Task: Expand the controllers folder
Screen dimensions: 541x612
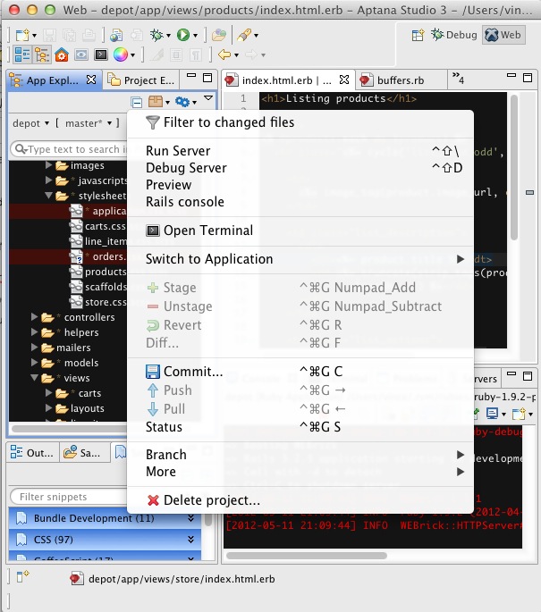Action: point(34,317)
